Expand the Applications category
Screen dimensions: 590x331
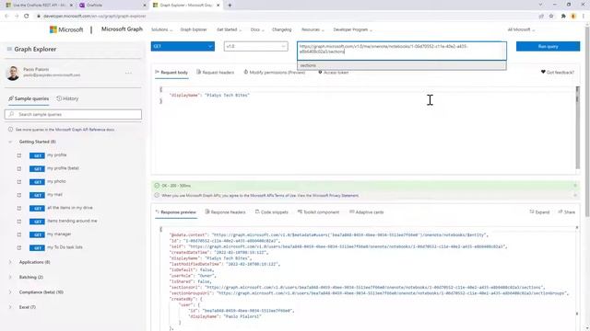tap(10, 262)
